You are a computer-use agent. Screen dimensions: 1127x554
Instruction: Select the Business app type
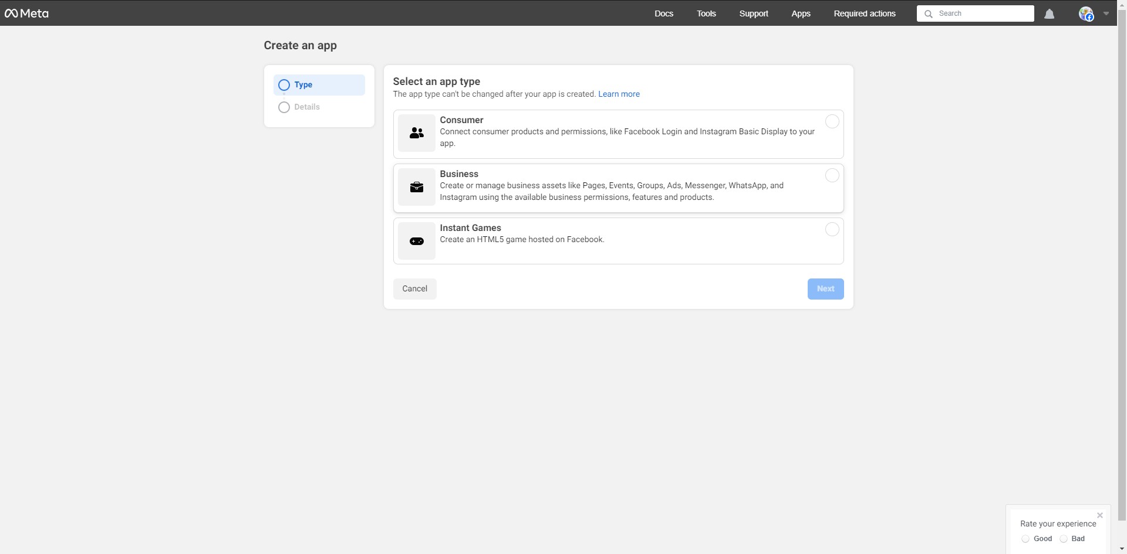click(x=832, y=175)
